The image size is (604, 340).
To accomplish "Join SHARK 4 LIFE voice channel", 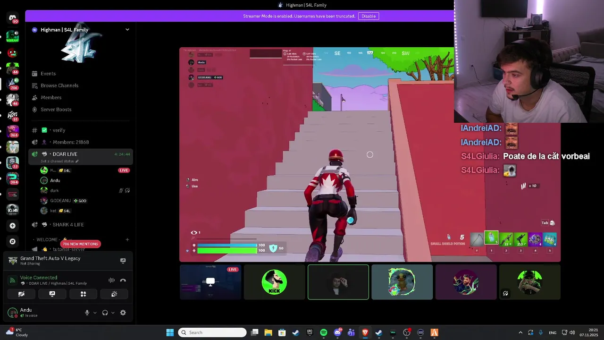I will pyautogui.click(x=80, y=225).
